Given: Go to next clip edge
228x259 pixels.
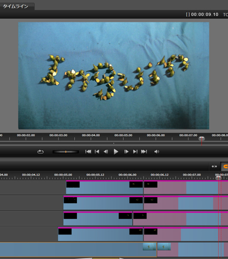Looking at the screenshot, I should 135,152.
